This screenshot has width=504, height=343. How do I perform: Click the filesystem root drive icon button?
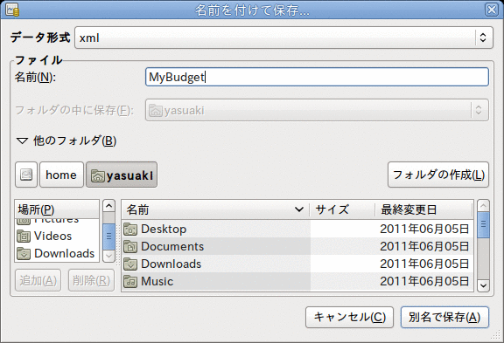[26, 175]
